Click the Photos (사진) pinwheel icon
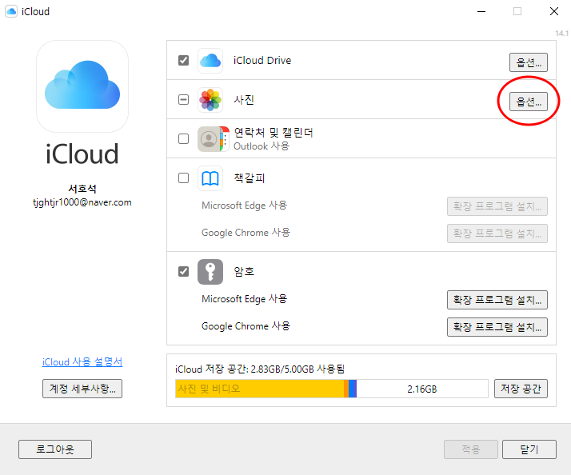571x475 pixels. 210,100
